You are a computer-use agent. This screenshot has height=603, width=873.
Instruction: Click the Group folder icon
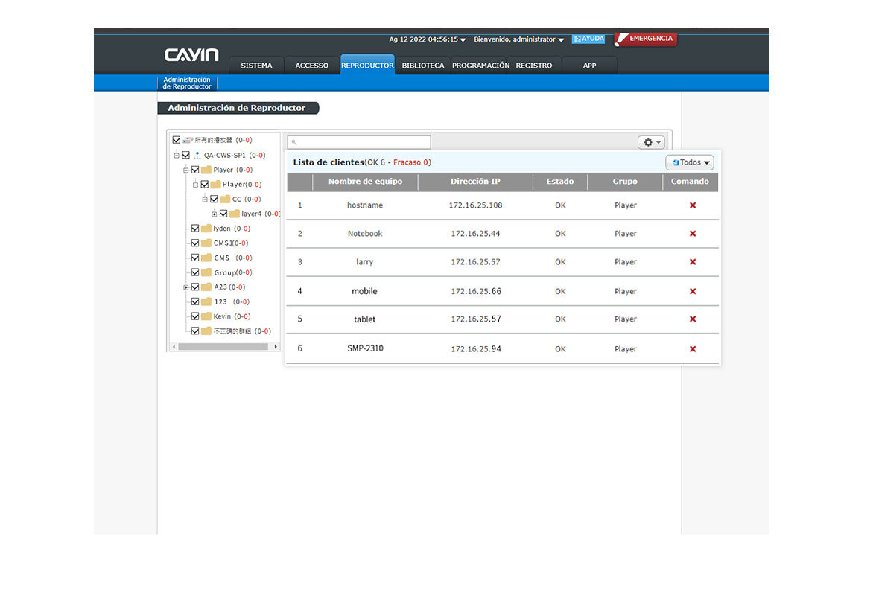[206, 272]
